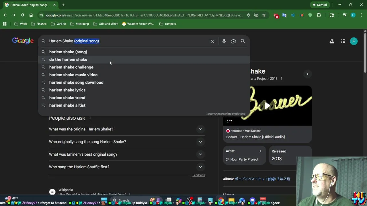Expand What was the original Harlem Shake?
The width and height of the screenshot is (367, 206).
point(127,129)
